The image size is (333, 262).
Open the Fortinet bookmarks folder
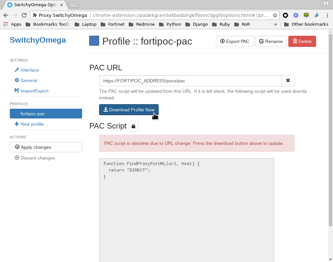click(x=112, y=24)
